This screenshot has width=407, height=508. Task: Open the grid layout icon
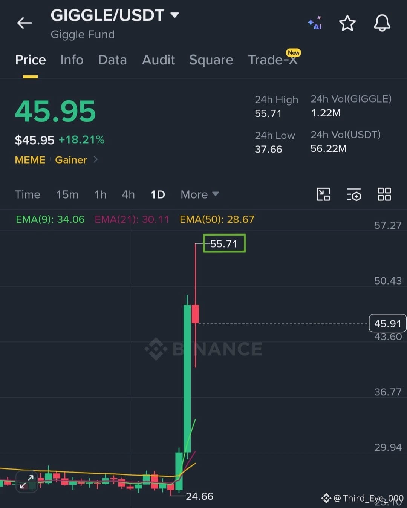click(x=384, y=194)
